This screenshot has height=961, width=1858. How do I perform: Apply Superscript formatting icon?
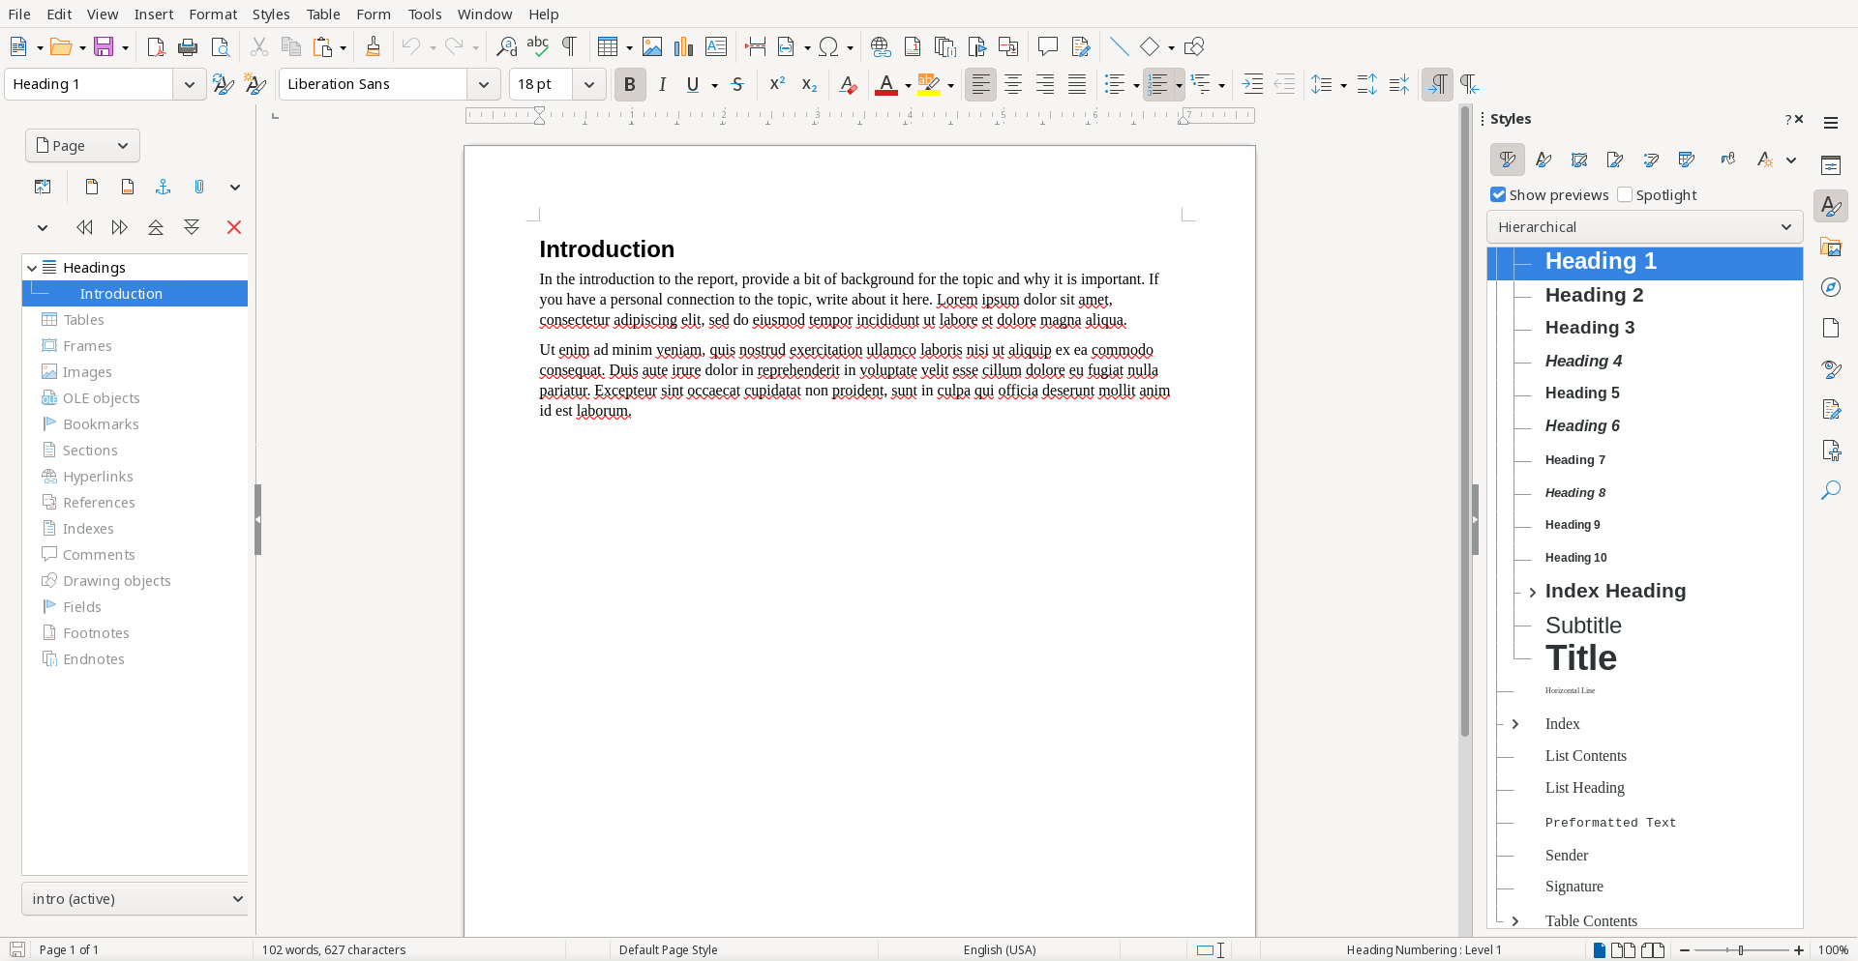777,85
